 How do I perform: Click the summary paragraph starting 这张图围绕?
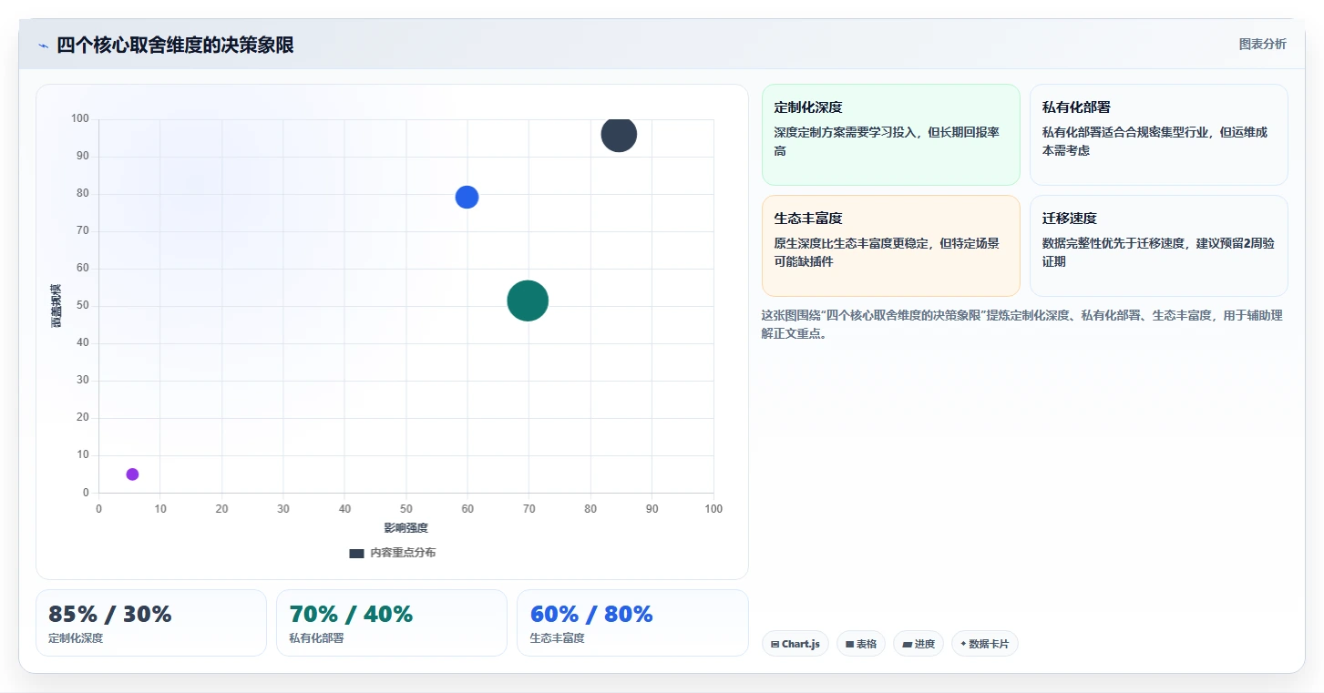click(1021, 324)
